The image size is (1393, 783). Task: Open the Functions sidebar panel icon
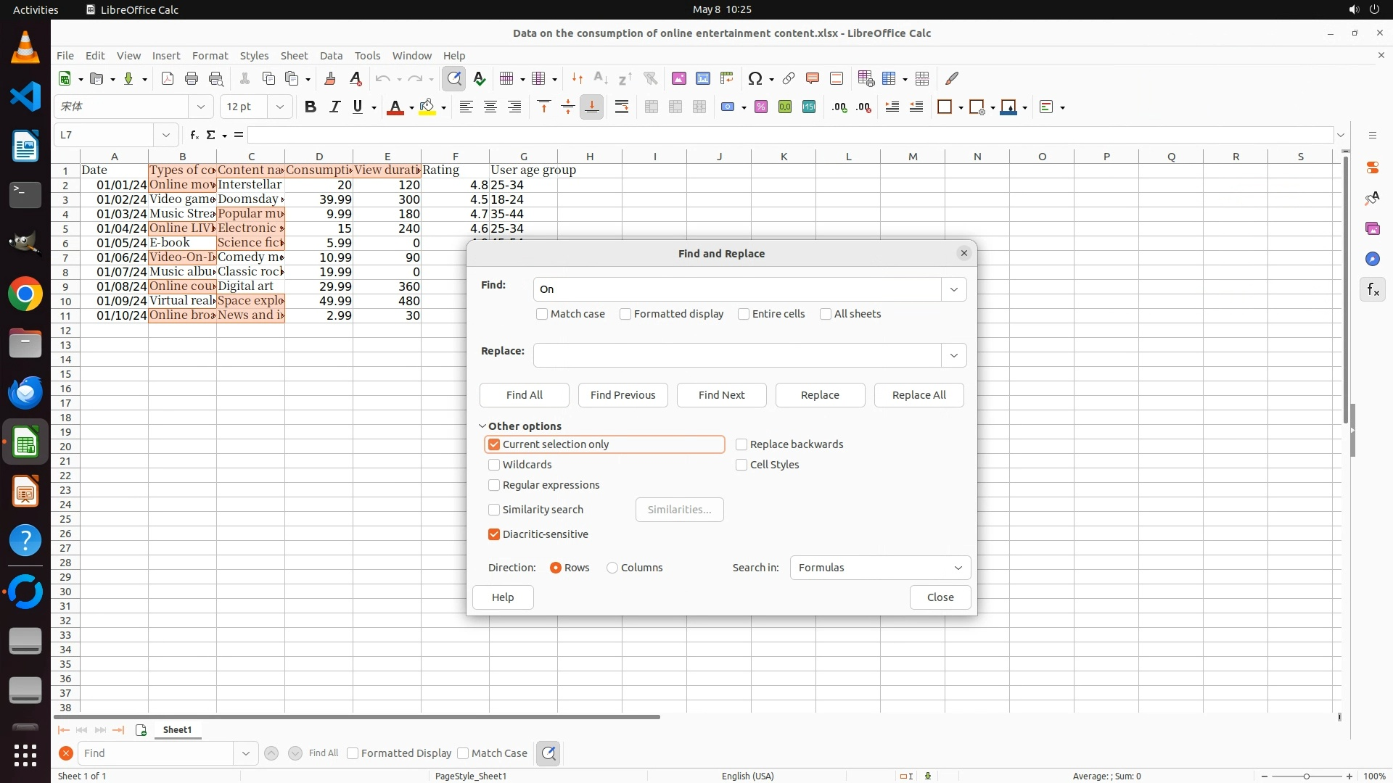(1373, 290)
